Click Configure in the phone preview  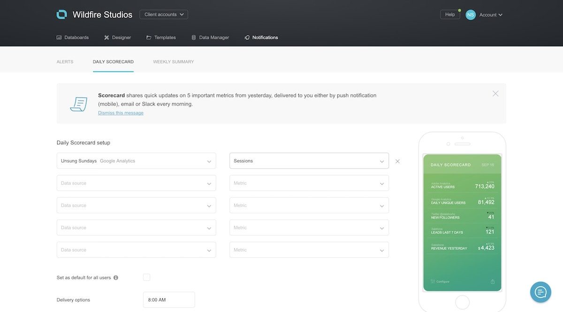[x=440, y=282]
